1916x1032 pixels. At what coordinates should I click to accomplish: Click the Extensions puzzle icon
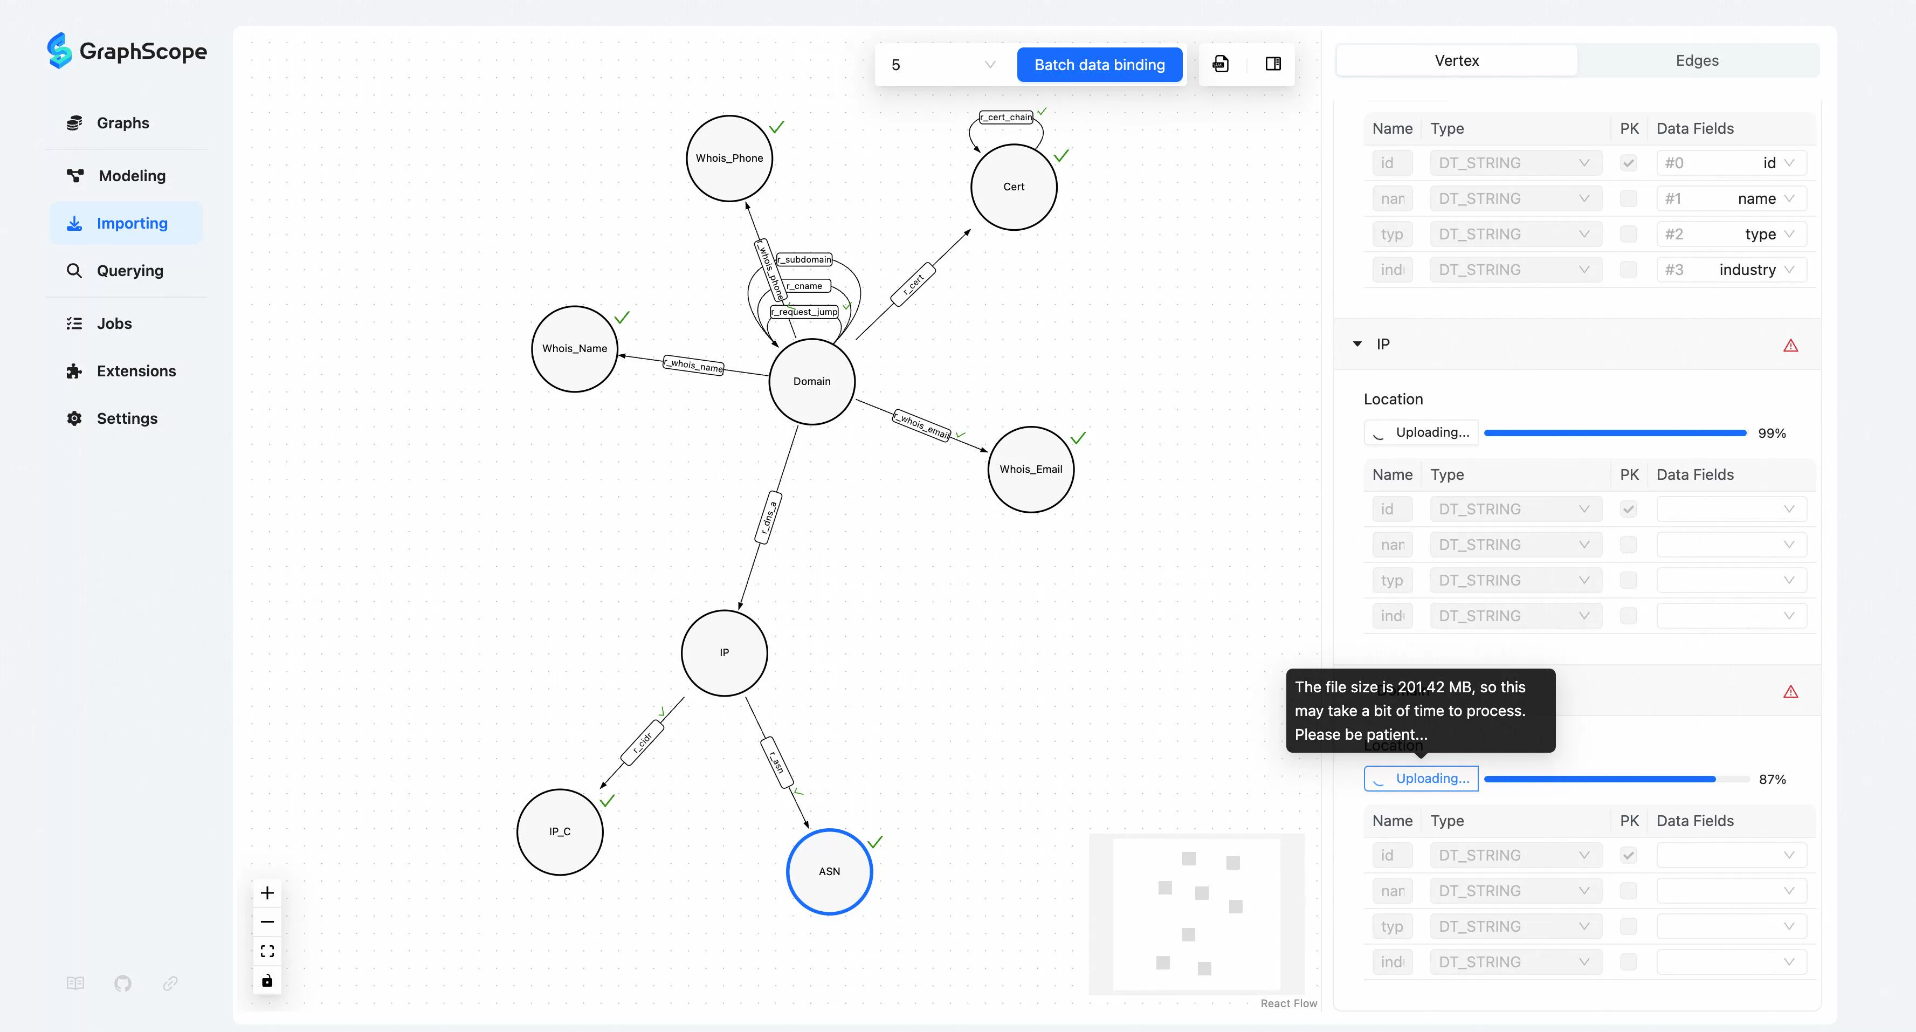click(x=74, y=370)
